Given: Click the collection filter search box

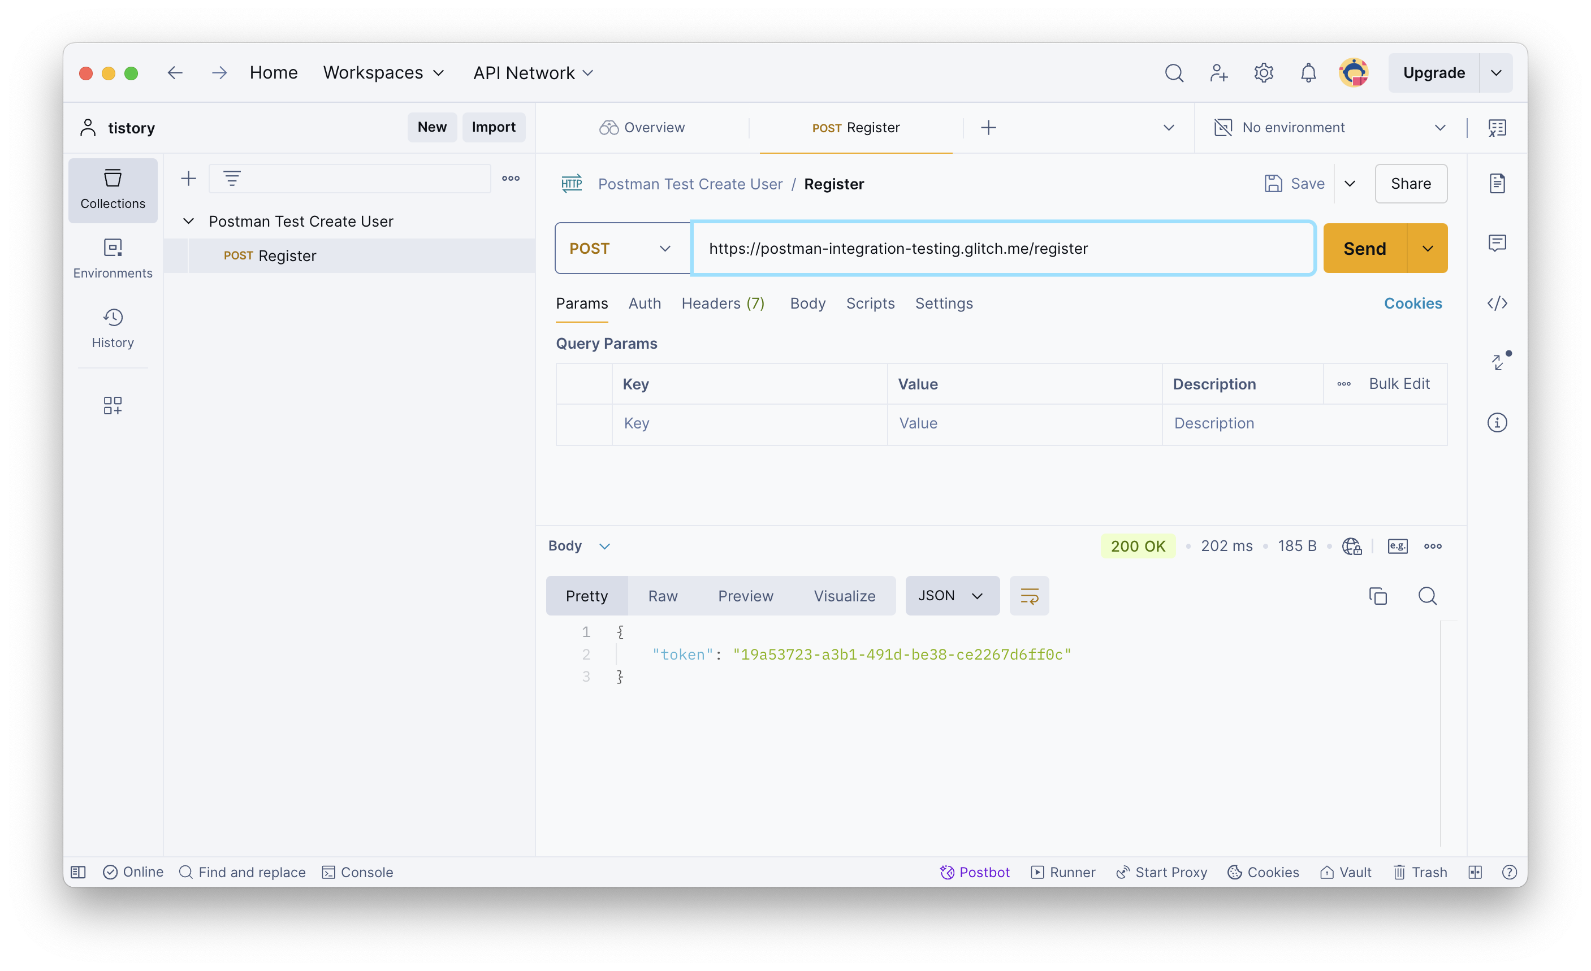Looking at the screenshot, I should pyautogui.click(x=349, y=179).
